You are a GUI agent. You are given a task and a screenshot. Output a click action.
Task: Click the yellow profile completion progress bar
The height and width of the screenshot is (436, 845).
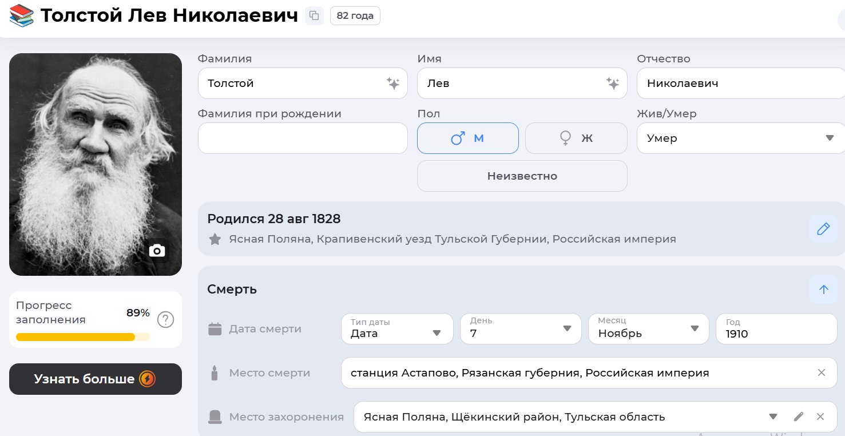[x=83, y=337]
